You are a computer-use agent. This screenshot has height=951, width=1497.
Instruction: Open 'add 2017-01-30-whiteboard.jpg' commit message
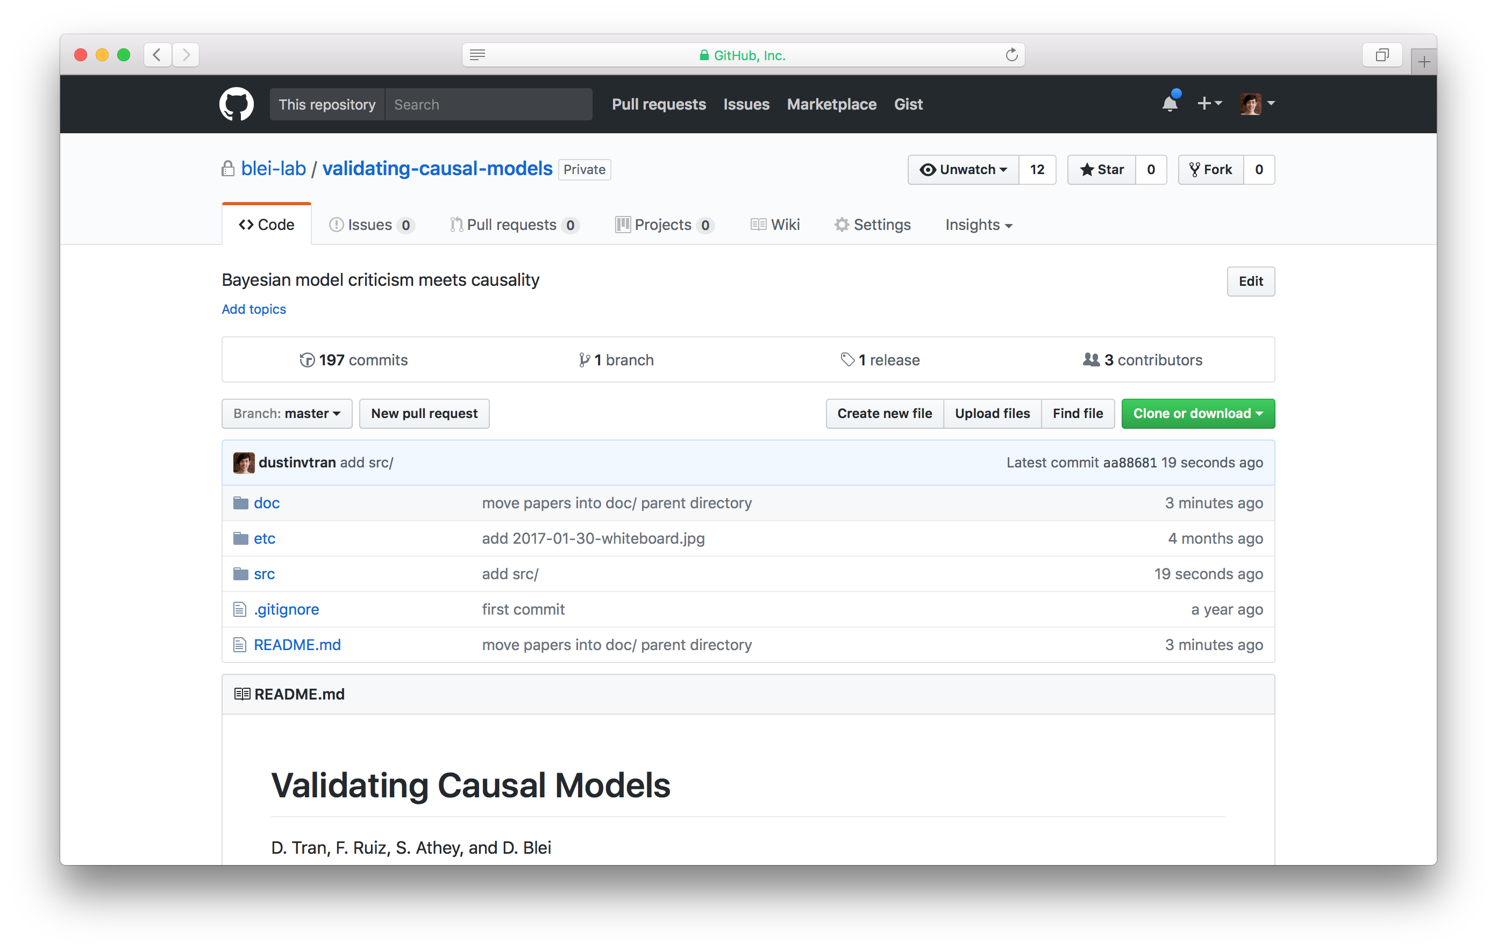(593, 538)
